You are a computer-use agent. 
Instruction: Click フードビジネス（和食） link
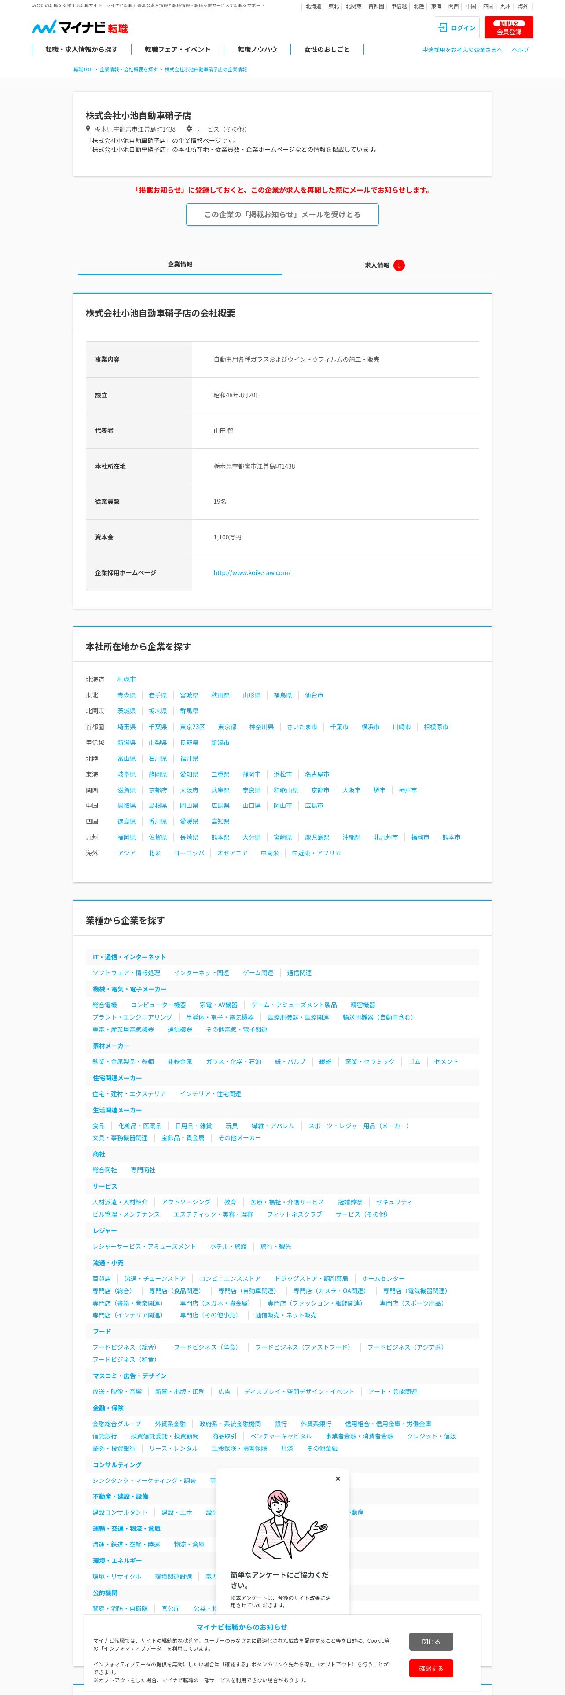pyautogui.click(x=125, y=1359)
